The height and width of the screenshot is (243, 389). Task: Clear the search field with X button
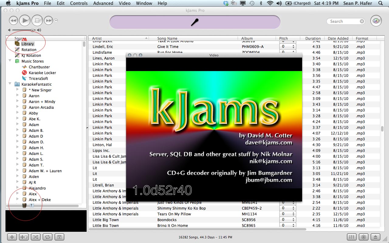pyautogui.click(x=362, y=21)
